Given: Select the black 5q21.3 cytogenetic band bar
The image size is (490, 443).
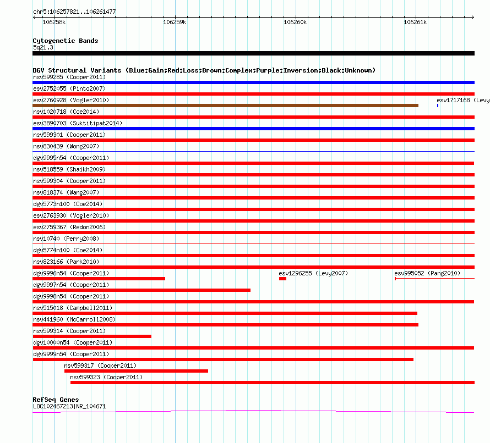Looking at the screenshot, I should coord(253,53).
